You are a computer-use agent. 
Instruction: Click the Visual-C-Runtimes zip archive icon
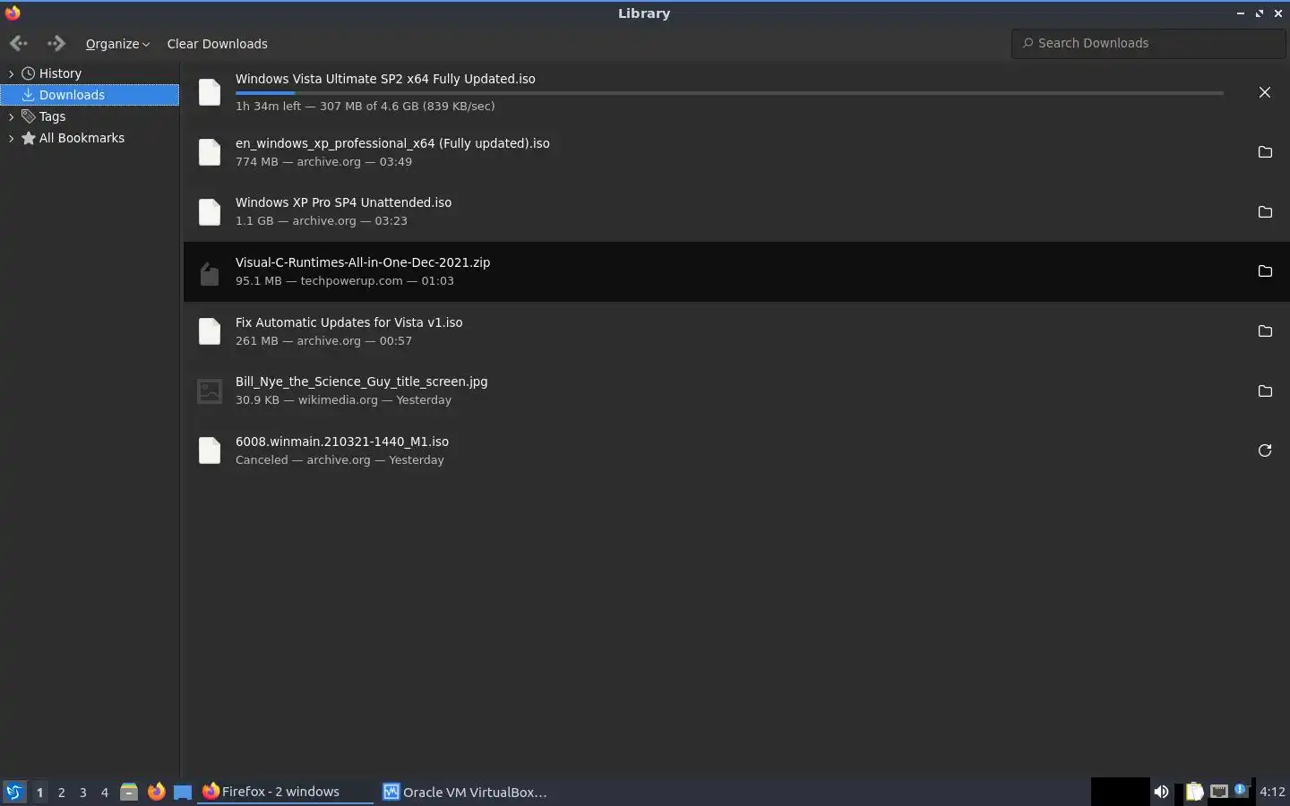(x=209, y=272)
